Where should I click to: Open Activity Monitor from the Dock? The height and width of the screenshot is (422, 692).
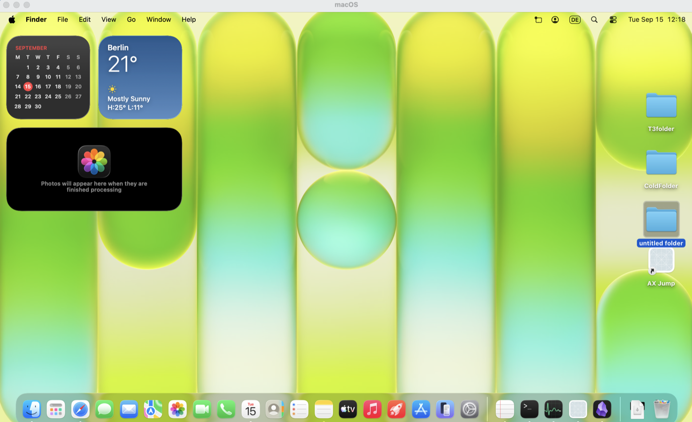554,409
